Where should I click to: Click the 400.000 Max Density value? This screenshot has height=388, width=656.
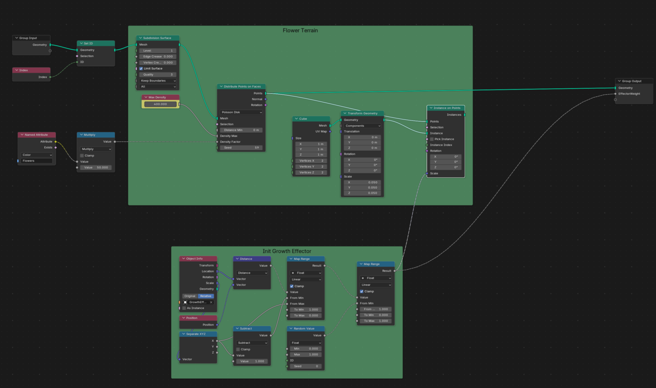pyautogui.click(x=160, y=104)
